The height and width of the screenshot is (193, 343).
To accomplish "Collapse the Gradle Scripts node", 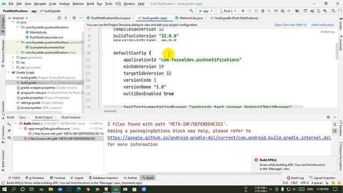I will click(9, 72).
